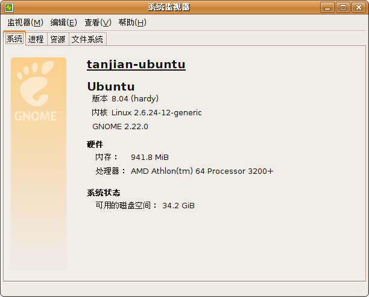Click the 版本 label
369x297 pixels.
(x=99, y=98)
